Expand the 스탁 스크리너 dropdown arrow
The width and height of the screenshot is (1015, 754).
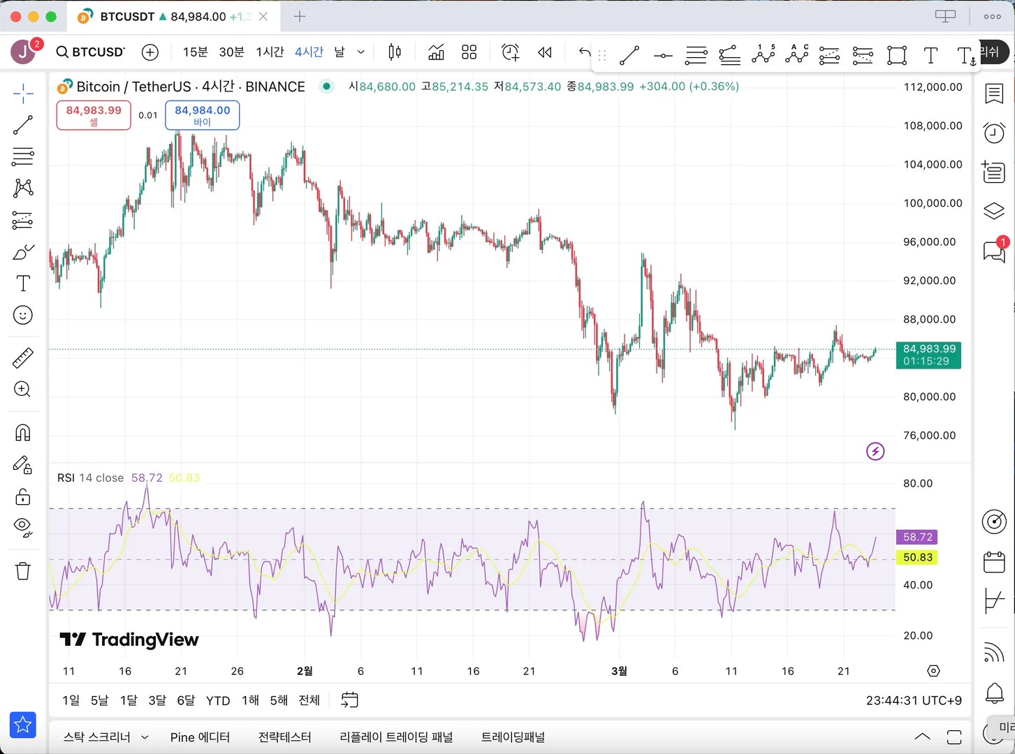145,737
